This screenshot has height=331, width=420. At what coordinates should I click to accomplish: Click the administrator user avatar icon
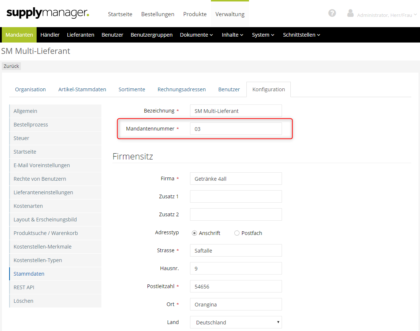click(350, 14)
